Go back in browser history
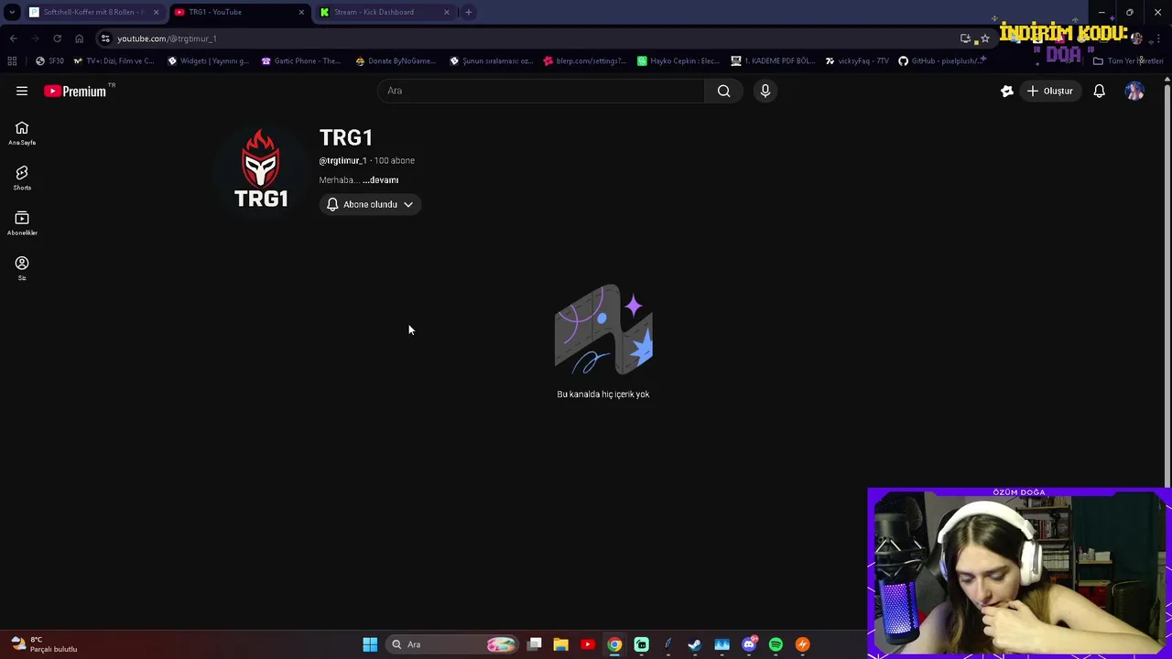This screenshot has width=1172, height=659. (x=13, y=38)
